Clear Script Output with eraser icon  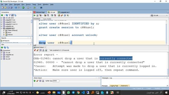pyautogui.click(x=37, y=50)
